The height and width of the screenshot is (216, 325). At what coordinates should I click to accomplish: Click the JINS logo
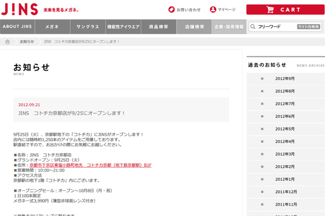tap(19, 9)
